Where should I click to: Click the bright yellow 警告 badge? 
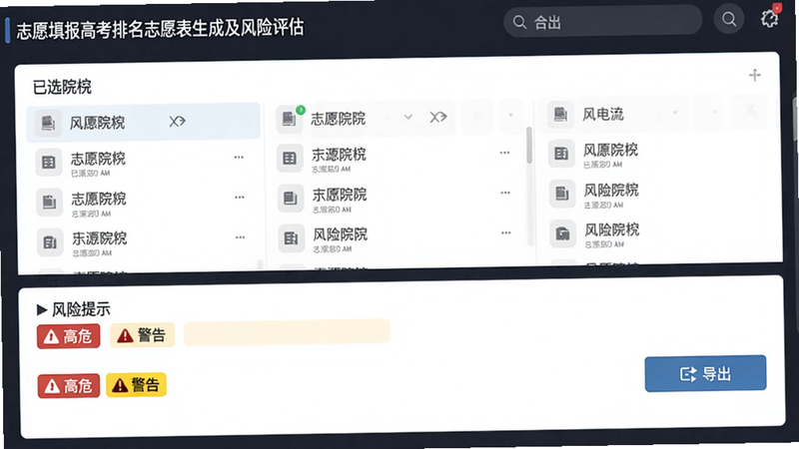136,384
